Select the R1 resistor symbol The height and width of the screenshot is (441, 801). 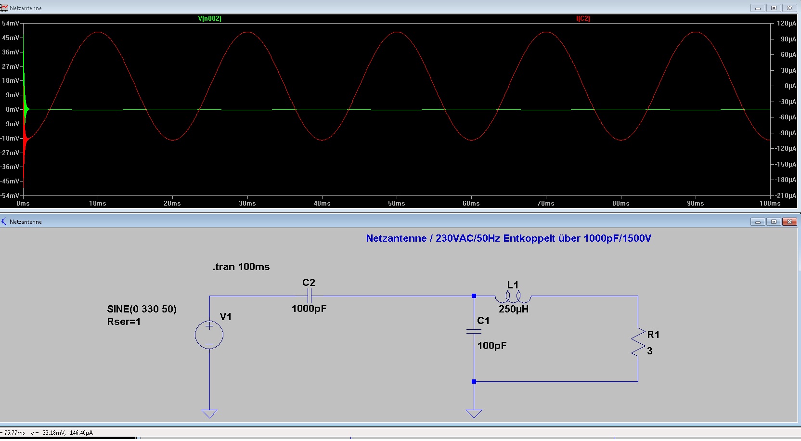point(638,342)
